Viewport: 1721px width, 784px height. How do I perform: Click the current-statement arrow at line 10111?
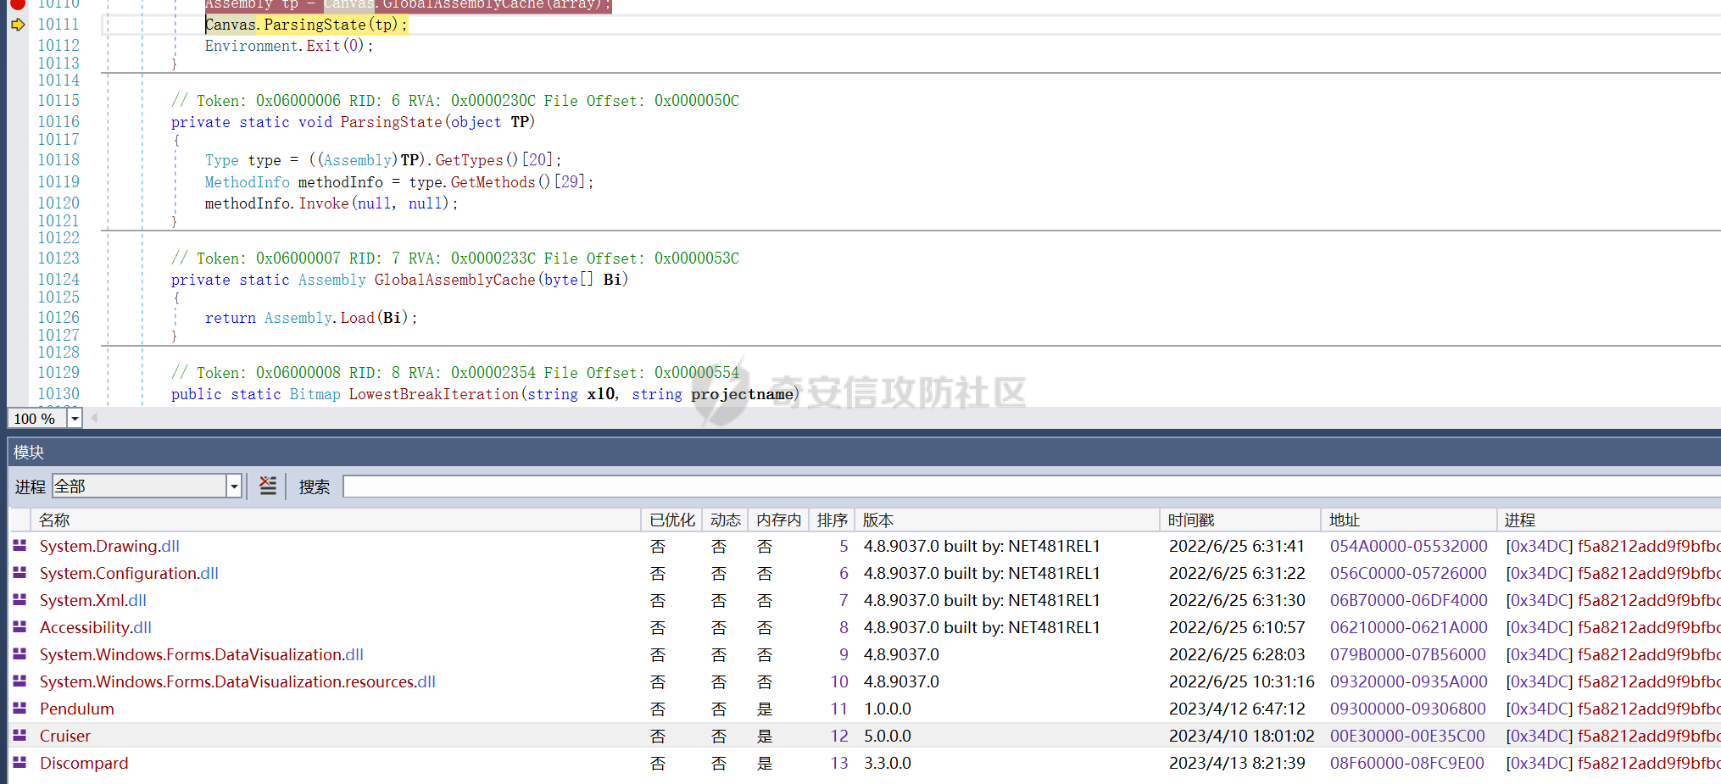pos(18,25)
